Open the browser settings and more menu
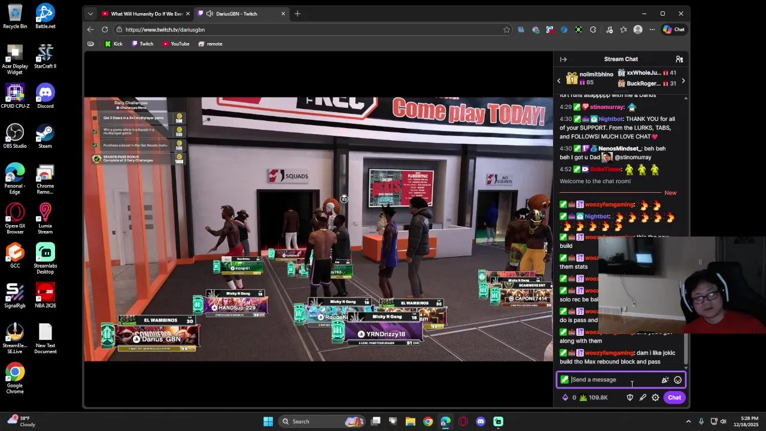Image resolution: width=766 pixels, height=431 pixels. [x=651, y=29]
